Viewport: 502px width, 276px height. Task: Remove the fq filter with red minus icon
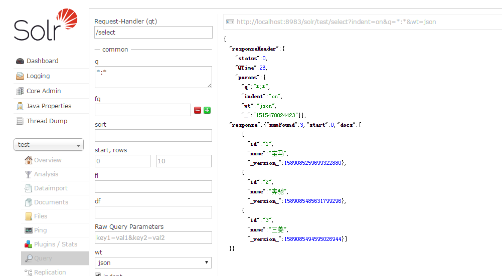click(x=198, y=110)
